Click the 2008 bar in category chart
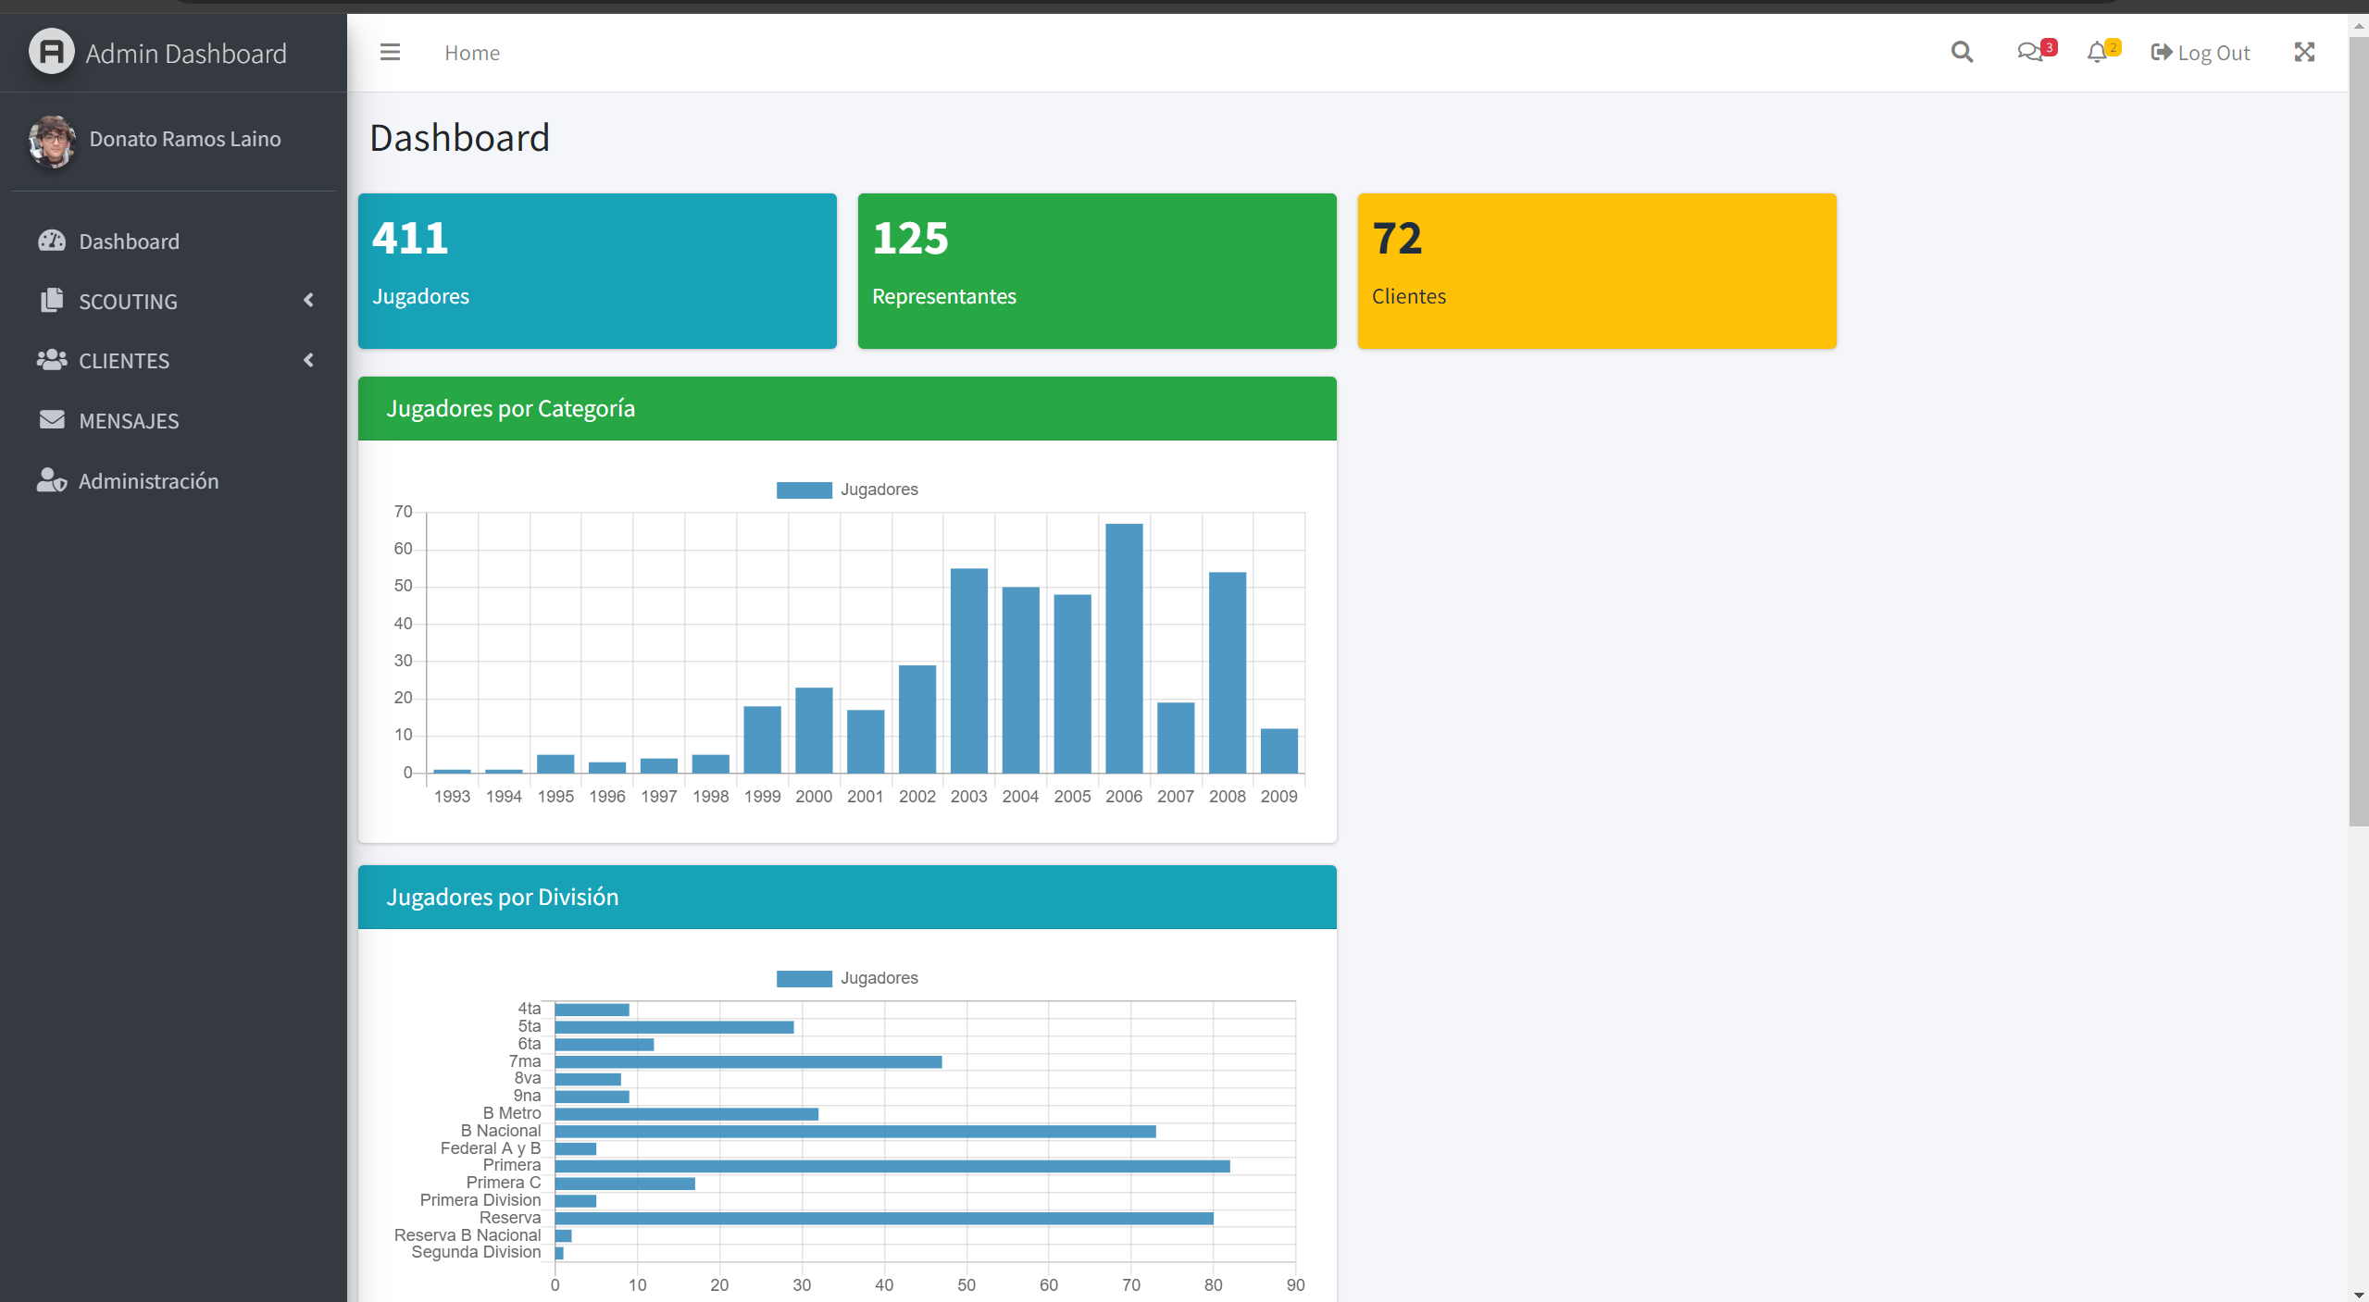The height and width of the screenshot is (1302, 2369). [x=1228, y=672]
